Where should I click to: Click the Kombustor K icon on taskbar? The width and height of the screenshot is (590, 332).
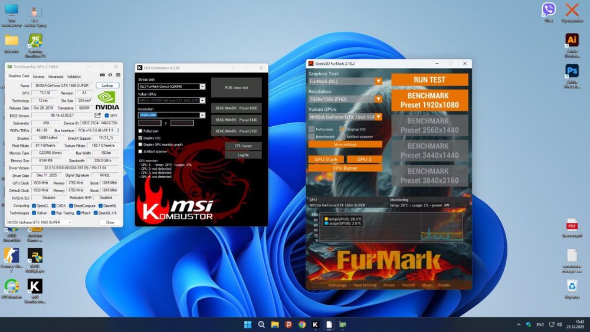pyautogui.click(x=315, y=324)
